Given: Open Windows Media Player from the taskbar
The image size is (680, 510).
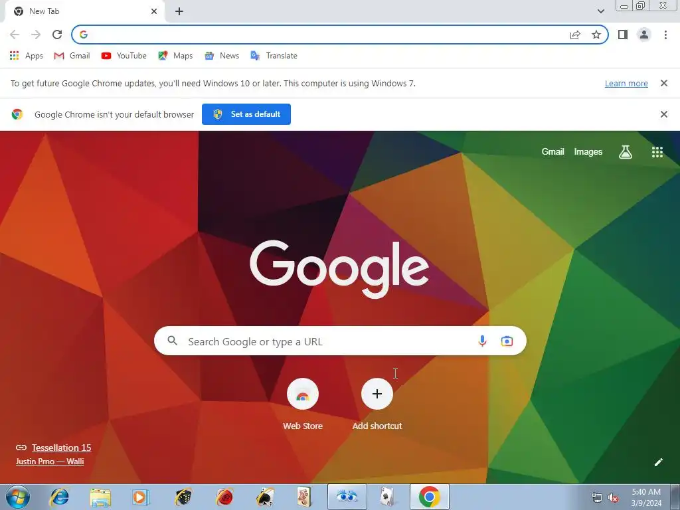Looking at the screenshot, I should click(140, 497).
